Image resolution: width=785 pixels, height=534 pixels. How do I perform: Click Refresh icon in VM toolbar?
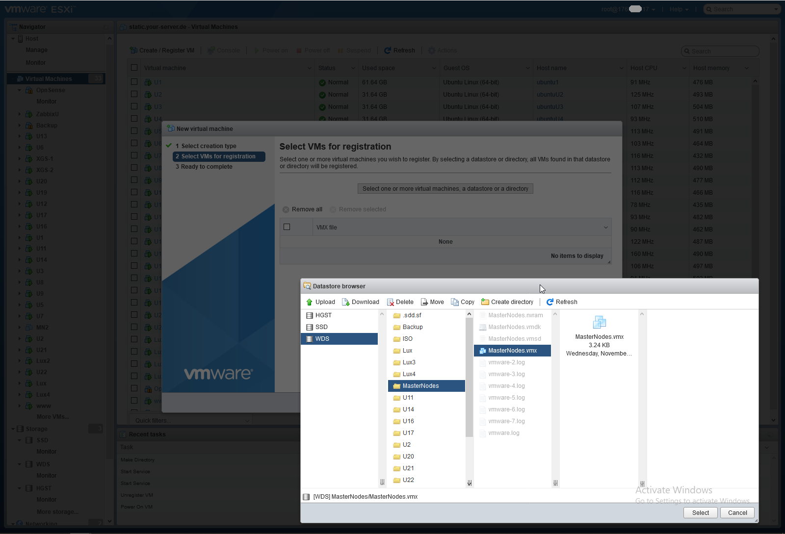[388, 51]
